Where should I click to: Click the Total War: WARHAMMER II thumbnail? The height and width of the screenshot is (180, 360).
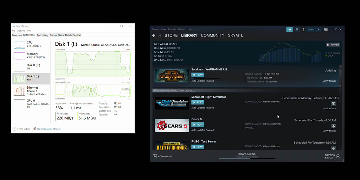172,75
